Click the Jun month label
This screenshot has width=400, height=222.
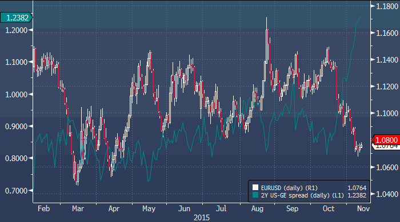(x=184, y=208)
